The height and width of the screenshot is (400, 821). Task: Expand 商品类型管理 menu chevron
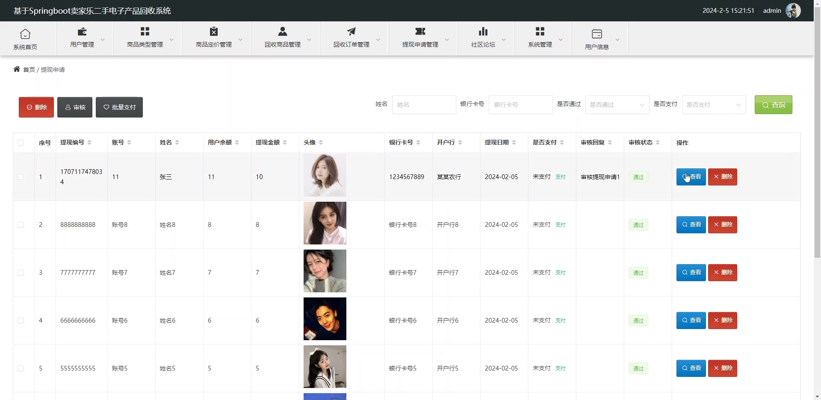point(171,39)
